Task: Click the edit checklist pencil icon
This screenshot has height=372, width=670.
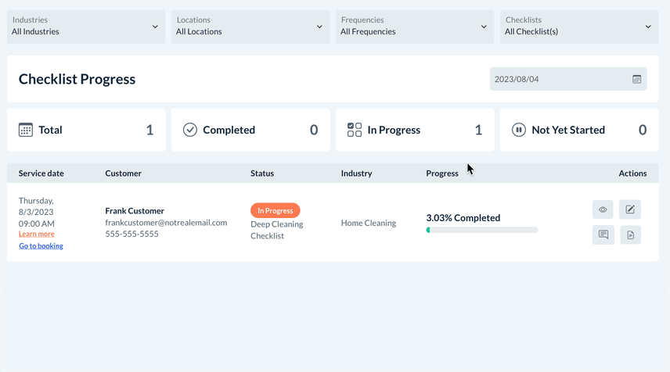Action: click(630, 209)
